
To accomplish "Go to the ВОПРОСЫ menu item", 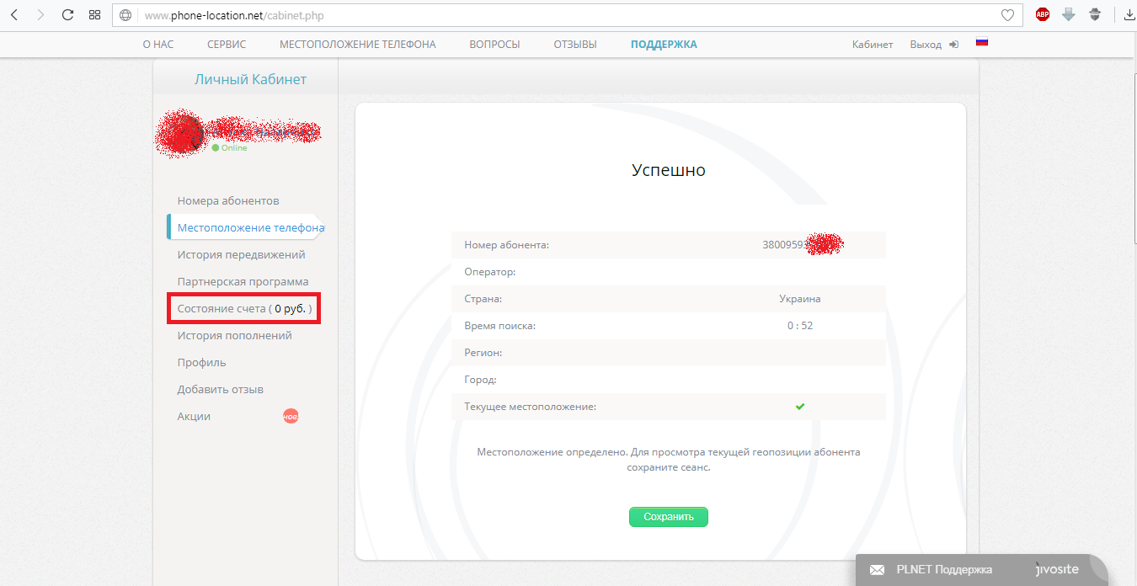I will 494,45.
